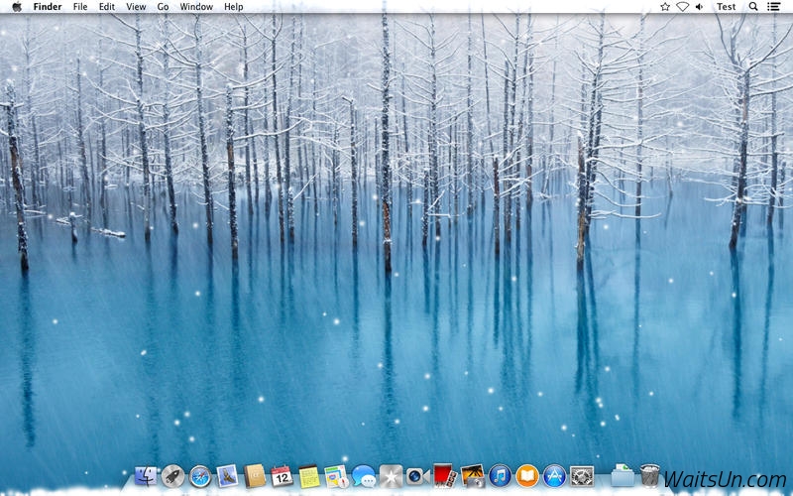The image size is (793, 496).
Task: Show Notification Center list icon
Action: pyautogui.click(x=773, y=7)
